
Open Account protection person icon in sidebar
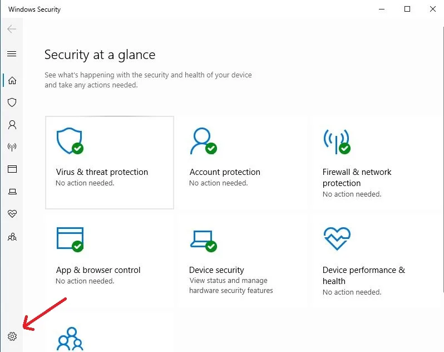(12, 125)
